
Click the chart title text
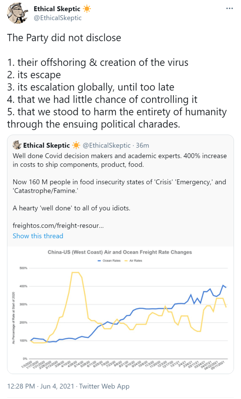pos(120,252)
